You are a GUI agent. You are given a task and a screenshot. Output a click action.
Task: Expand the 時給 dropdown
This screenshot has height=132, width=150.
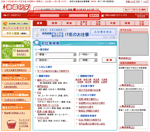coord(88,54)
